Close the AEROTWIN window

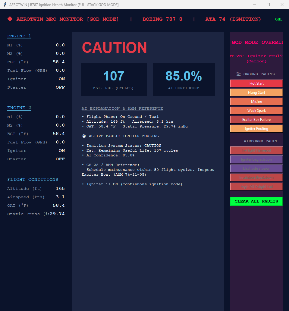[282, 5]
